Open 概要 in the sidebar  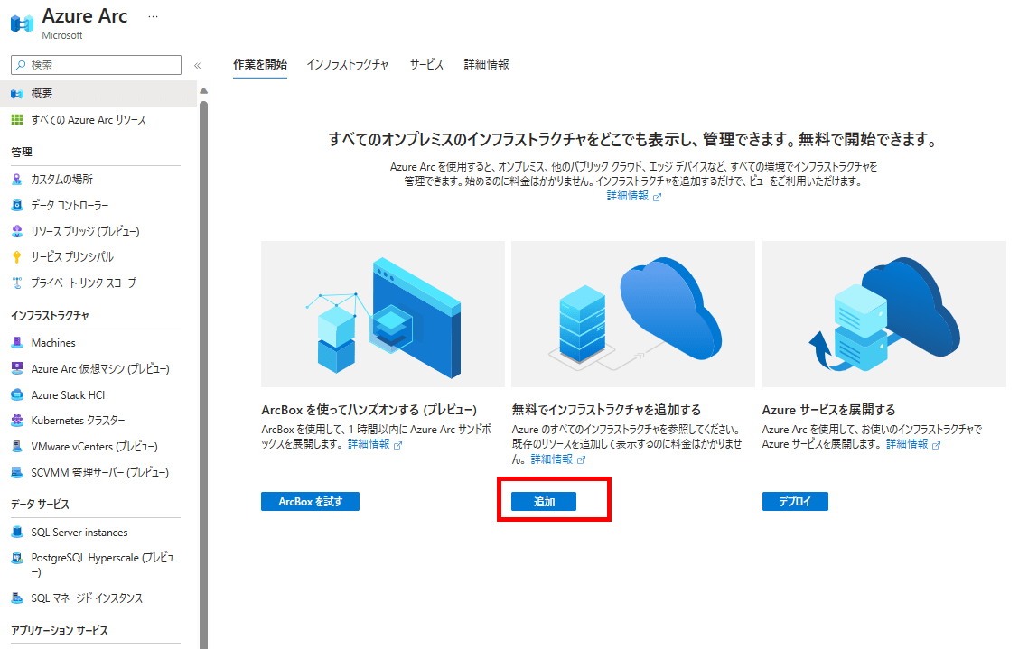(98, 94)
